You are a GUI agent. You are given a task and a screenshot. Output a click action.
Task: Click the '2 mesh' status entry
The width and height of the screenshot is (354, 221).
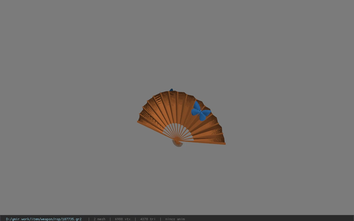tap(100, 219)
